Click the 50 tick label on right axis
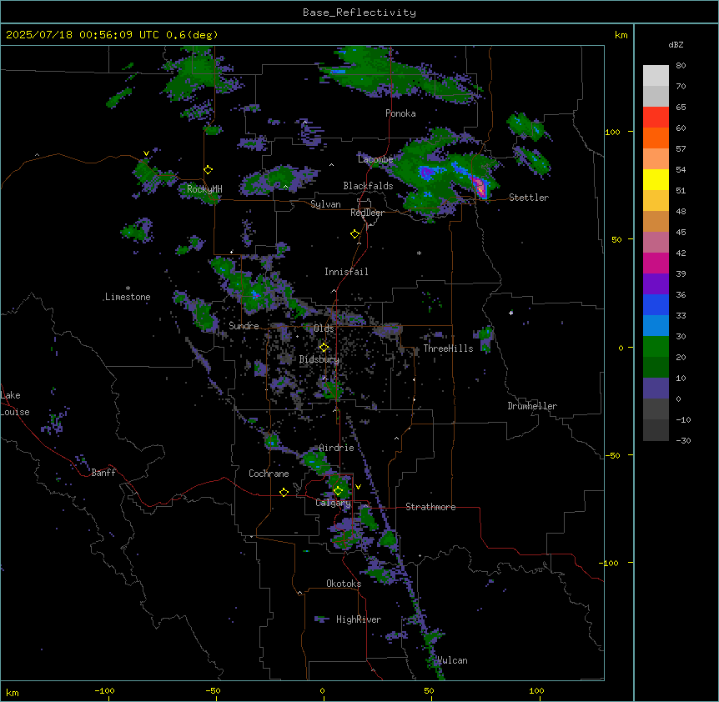This screenshot has width=719, height=702. point(616,239)
